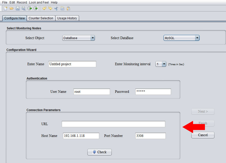The width and height of the screenshot is (226, 163).
Task: Click into the URL input field
Action: [113, 124]
